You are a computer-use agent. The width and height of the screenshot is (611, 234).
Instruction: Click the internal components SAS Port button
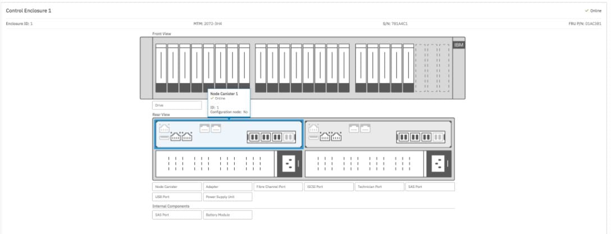176,214
